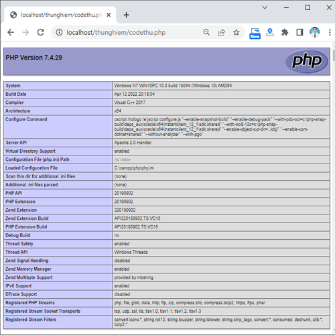The image size is (335, 335).
Task: Open the zoom magnifier in address bar
Action: click(206, 32)
